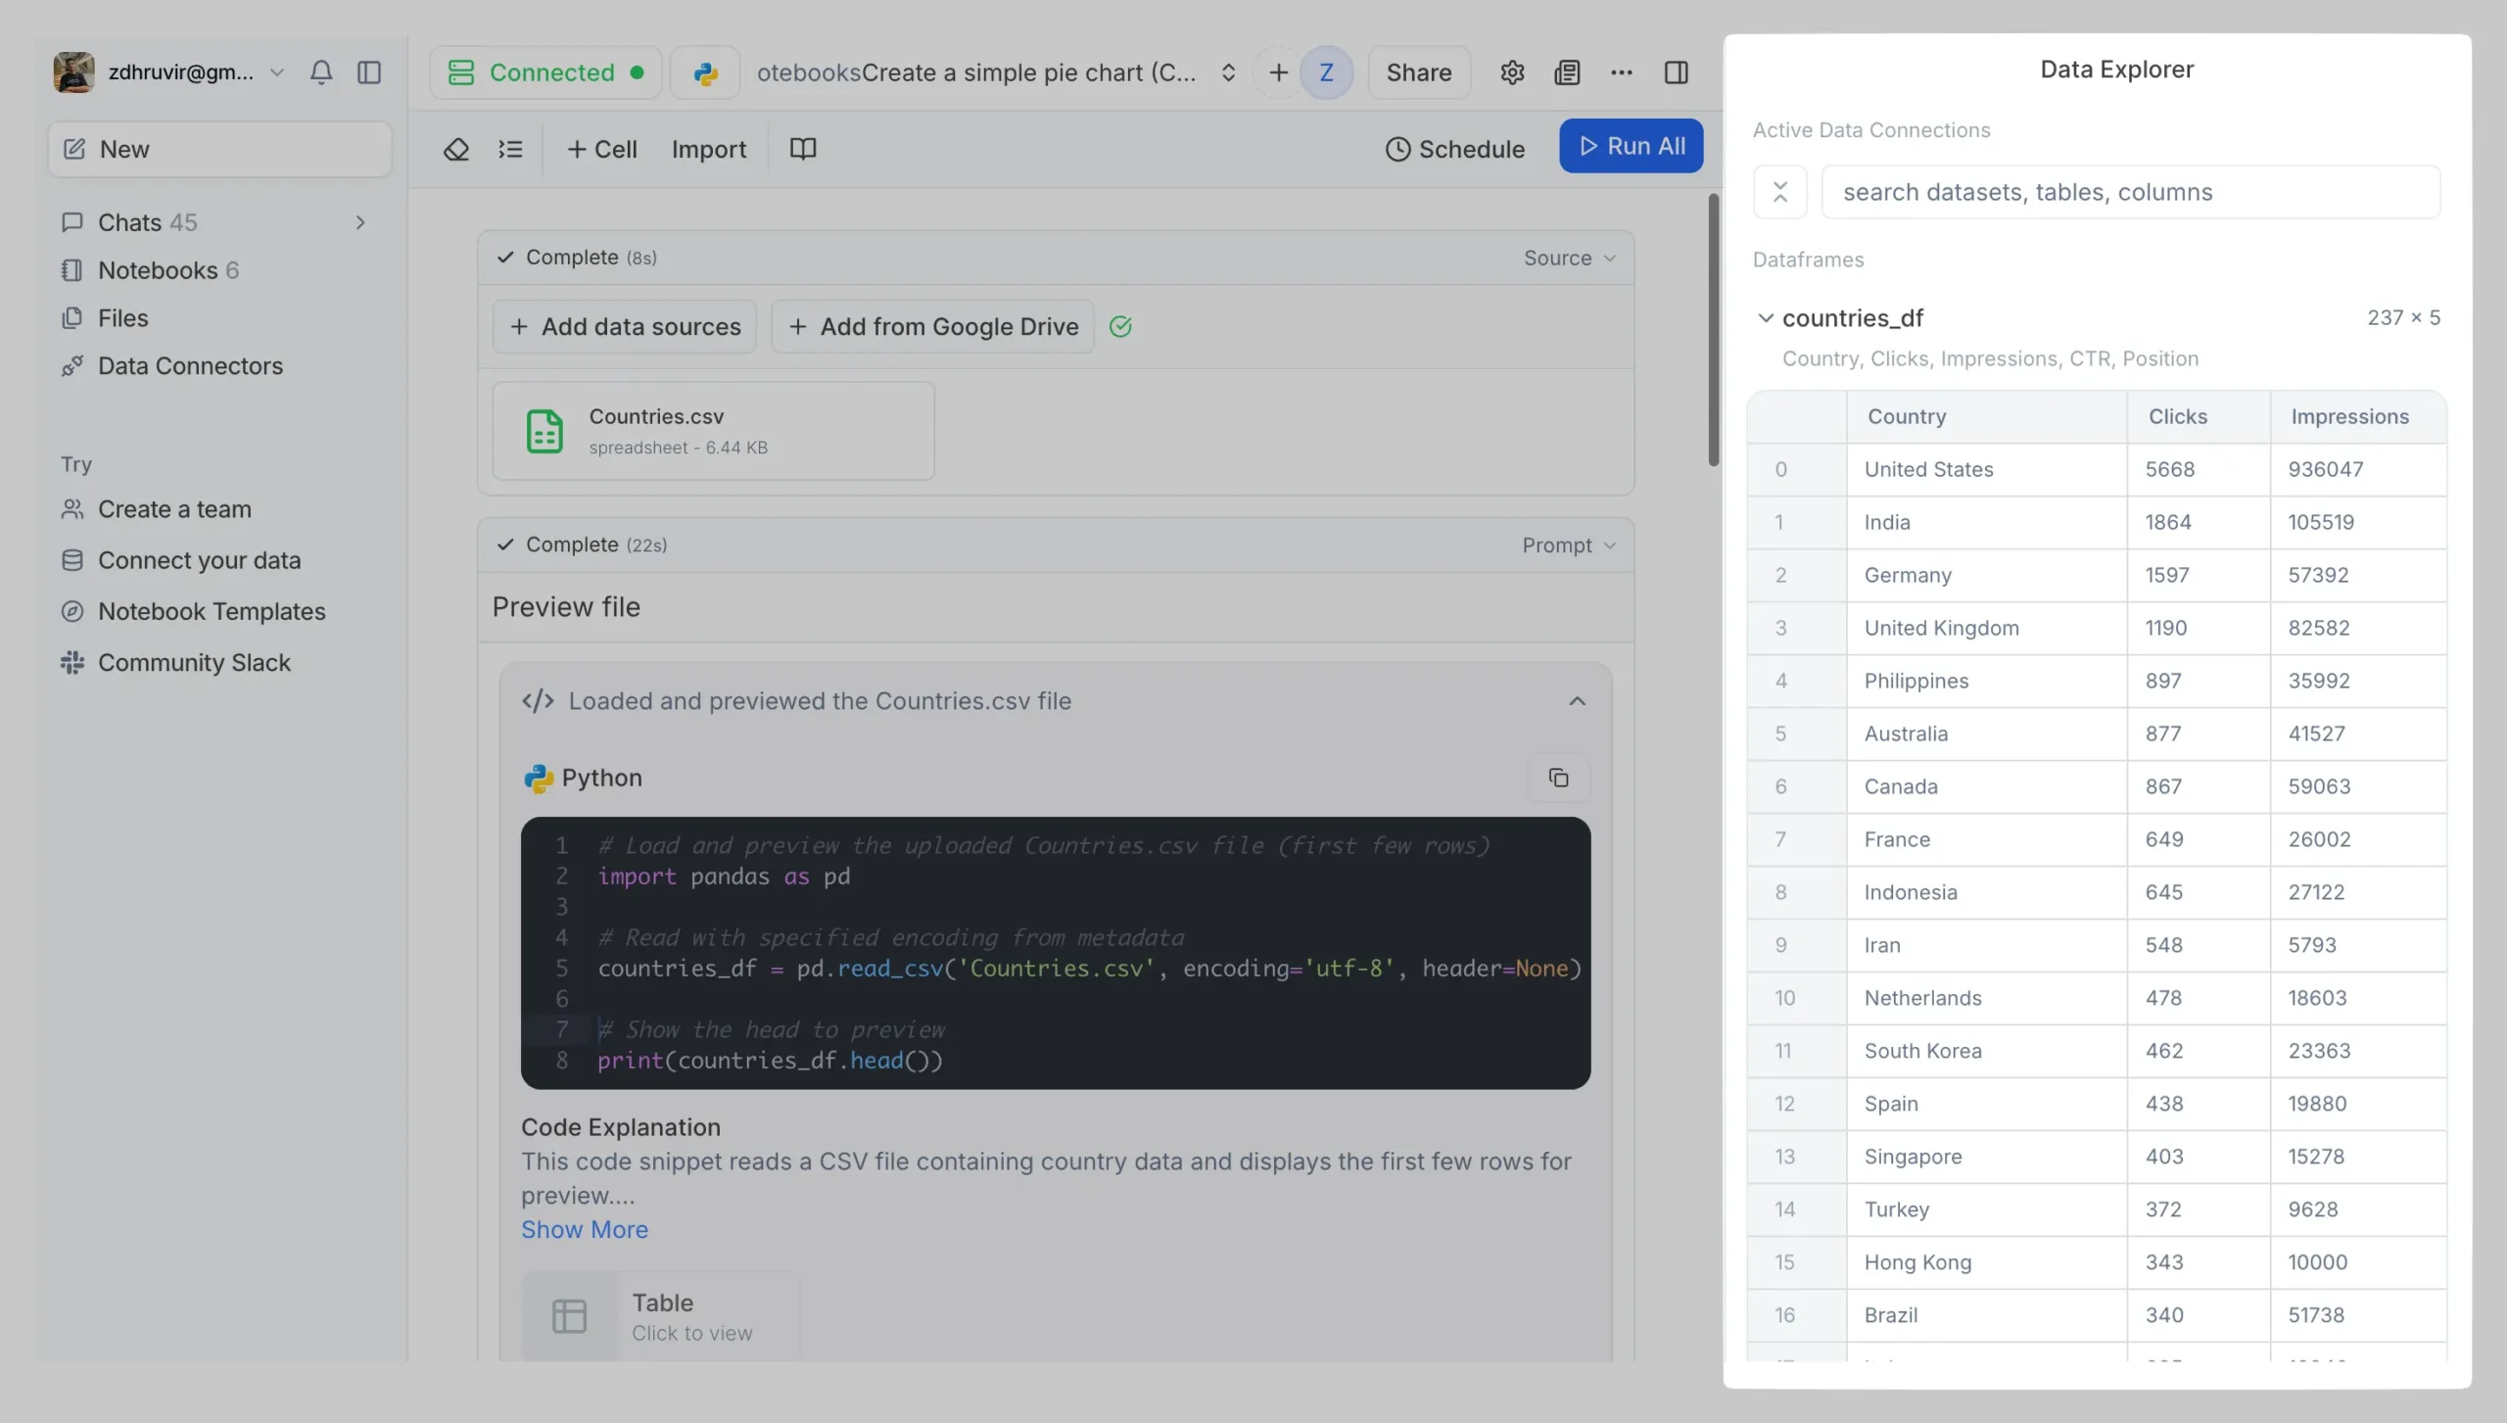Click the Python kernel icon button

point(705,72)
